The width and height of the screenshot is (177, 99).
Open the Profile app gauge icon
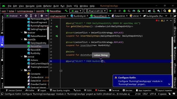tap(134, 11)
